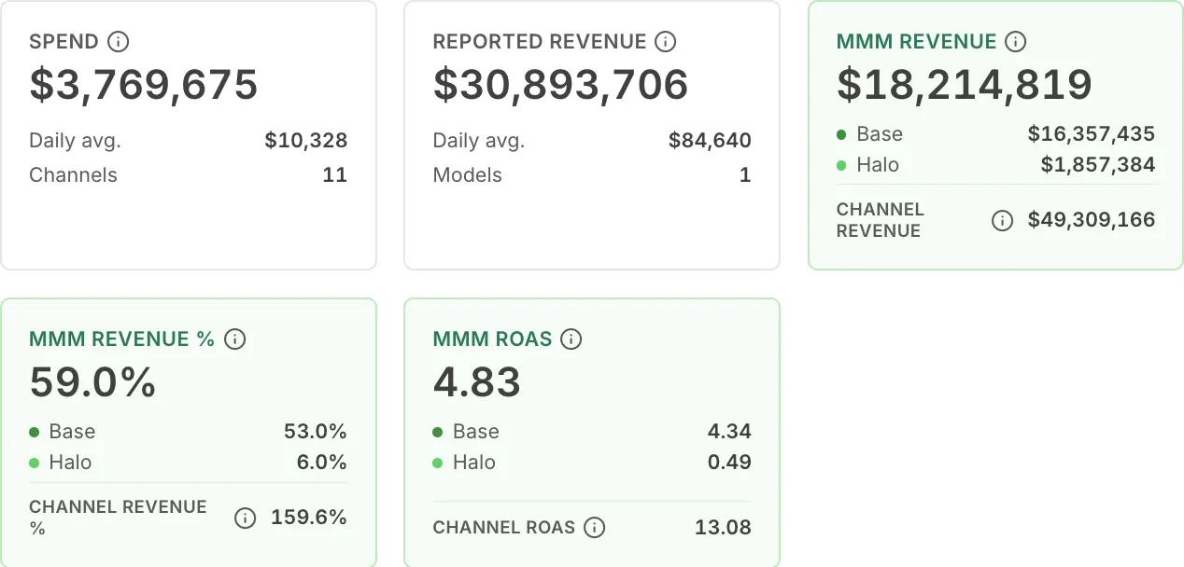The image size is (1184, 567).
Task: Click the Halo revenue value $1,857,384
Action: pos(1098,165)
